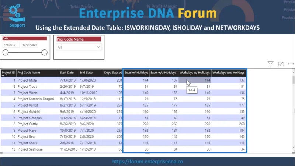
Task: Sort by Days Elapsed column header
Action: coord(113,73)
